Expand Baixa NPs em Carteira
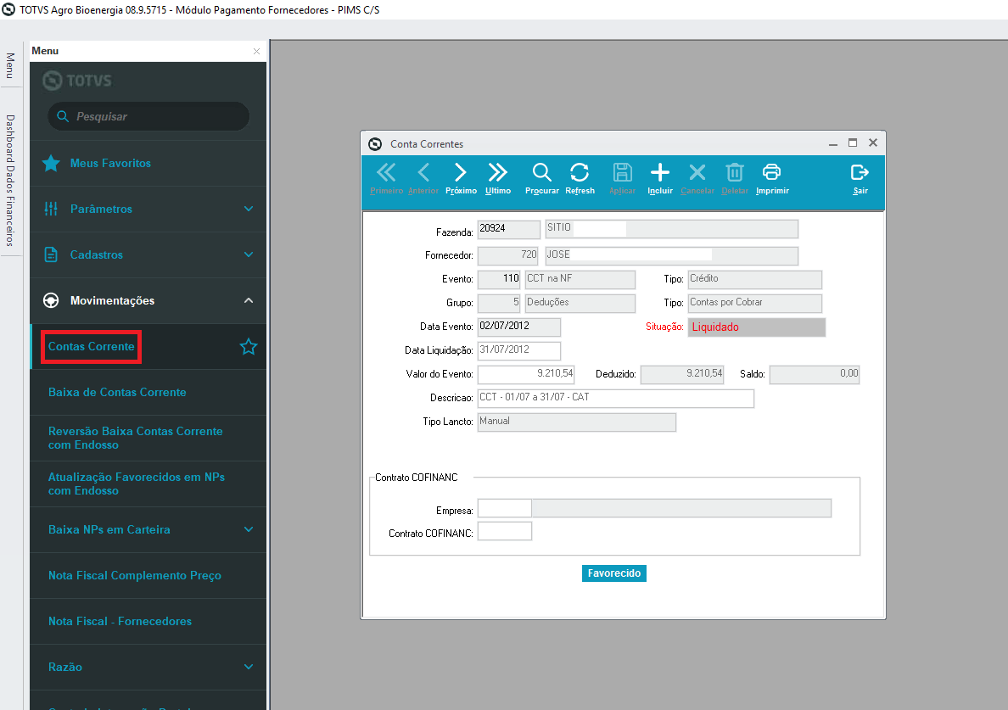1008x710 pixels. click(x=249, y=529)
